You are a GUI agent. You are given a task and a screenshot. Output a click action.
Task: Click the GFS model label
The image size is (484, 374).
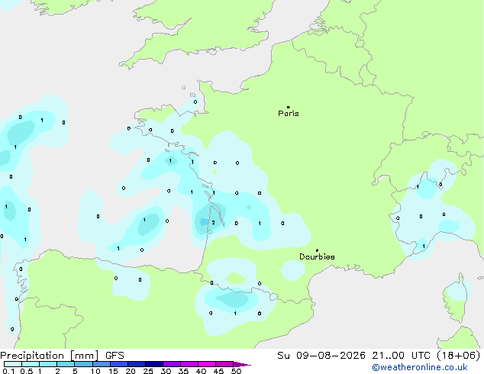point(115,356)
